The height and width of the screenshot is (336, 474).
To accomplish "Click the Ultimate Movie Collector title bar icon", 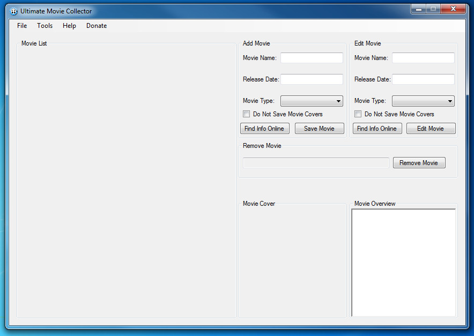I will coord(13,11).
